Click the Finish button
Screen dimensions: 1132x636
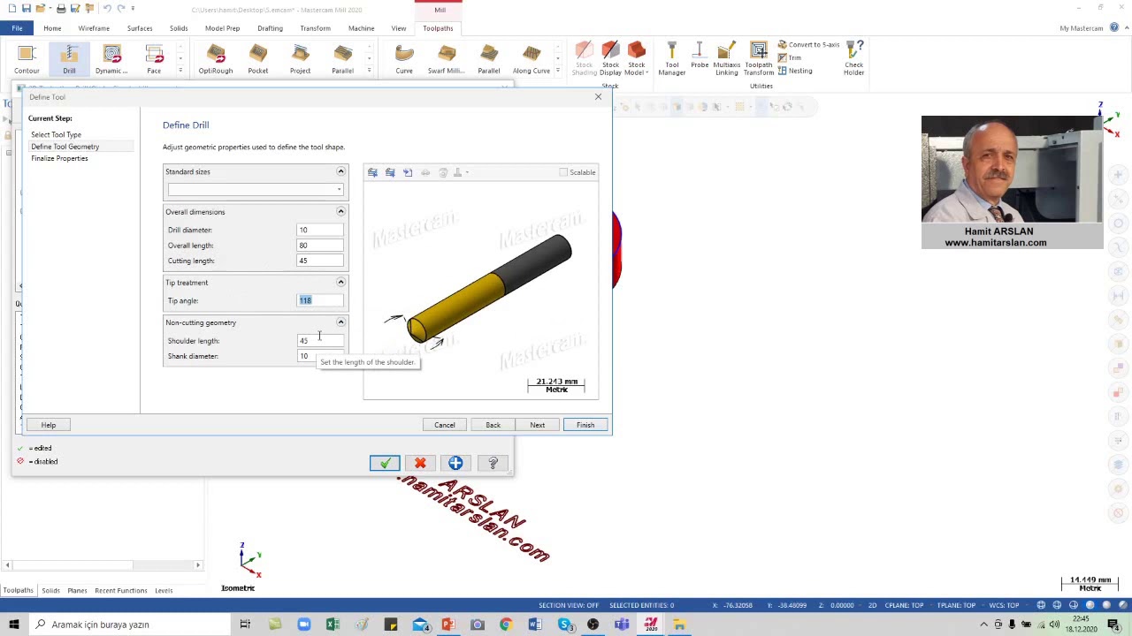(x=585, y=425)
